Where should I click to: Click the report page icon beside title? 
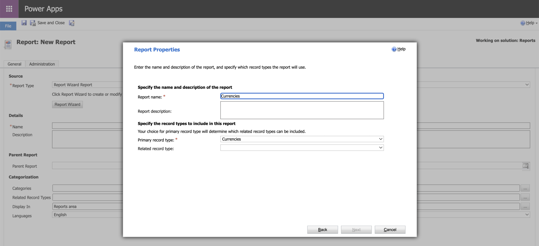point(8,44)
